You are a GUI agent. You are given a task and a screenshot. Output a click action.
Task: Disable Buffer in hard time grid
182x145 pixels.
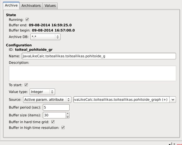pyautogui.click(x=53, y=122)
